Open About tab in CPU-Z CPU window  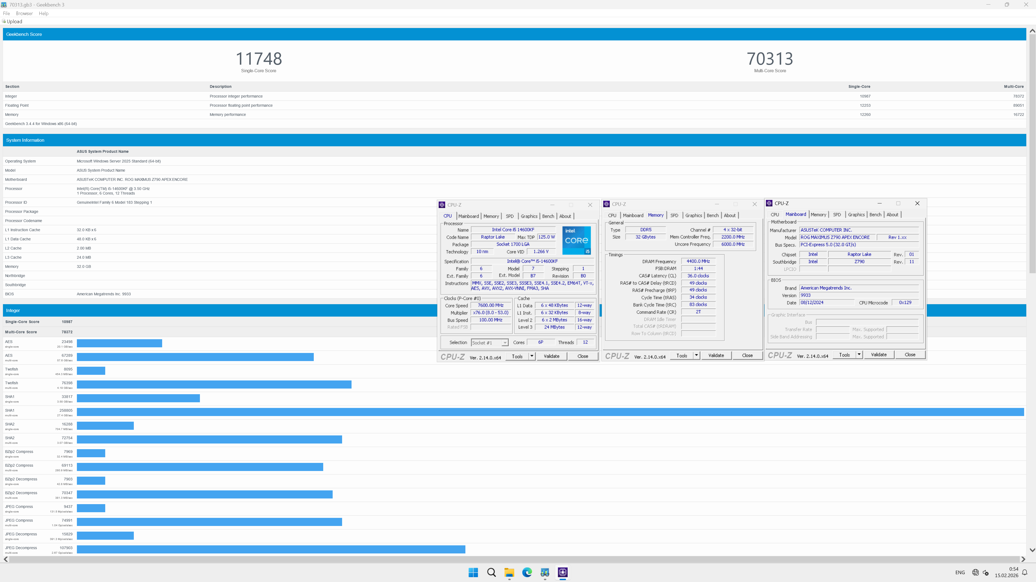pos(565,216)
